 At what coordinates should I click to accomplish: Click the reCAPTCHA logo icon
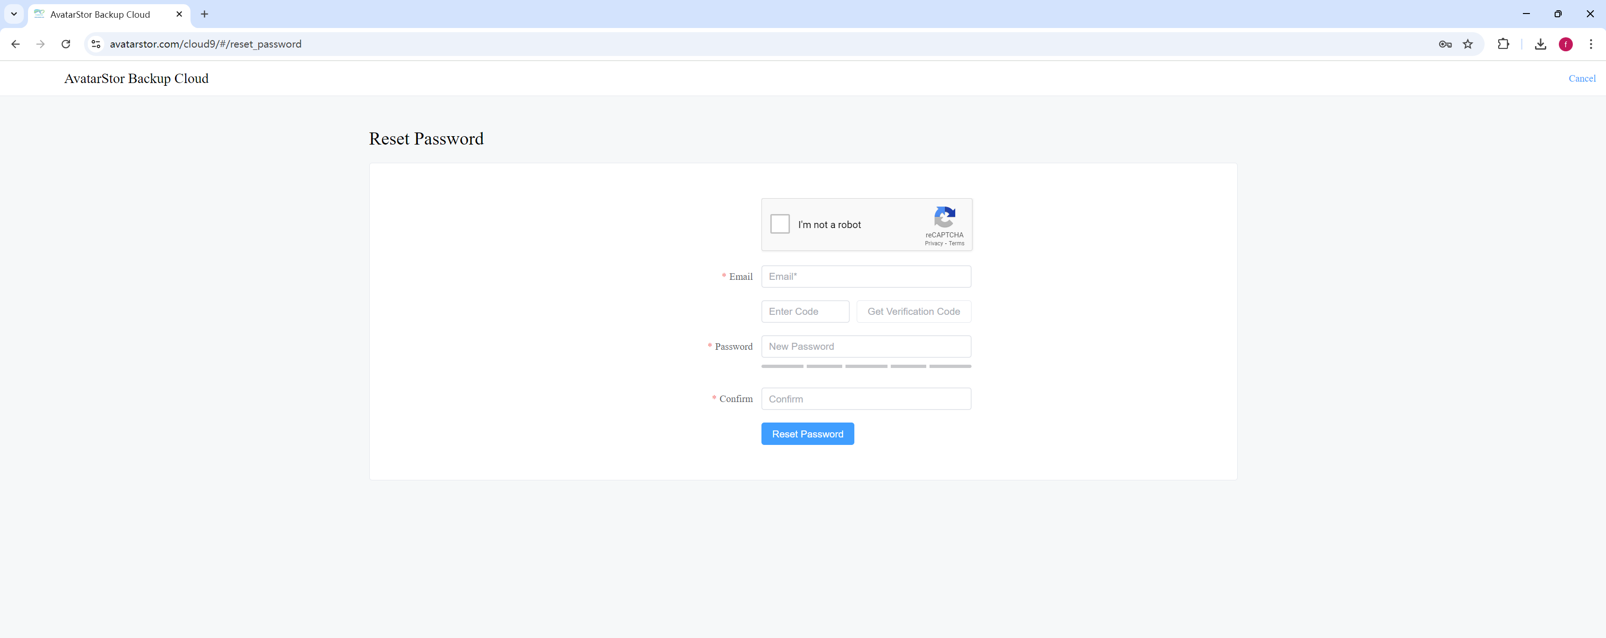coord(944,217)
